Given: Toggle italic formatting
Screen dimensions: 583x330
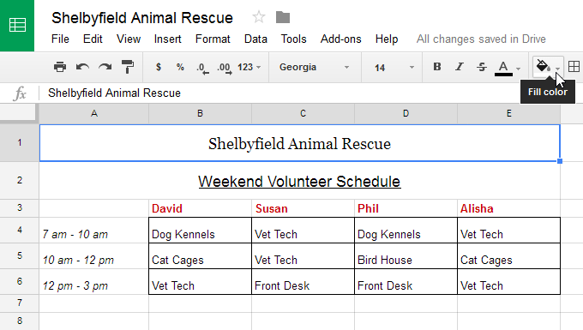Looking at the screenshot, I should point(460,67).
